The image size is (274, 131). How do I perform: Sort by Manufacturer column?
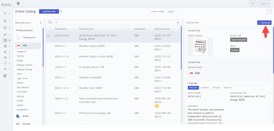(x=148, y=29)
